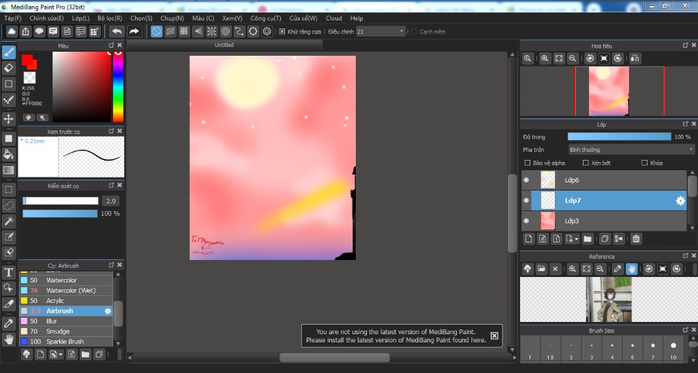
Task: Enable circle snap guide
Action: point(225,31)
